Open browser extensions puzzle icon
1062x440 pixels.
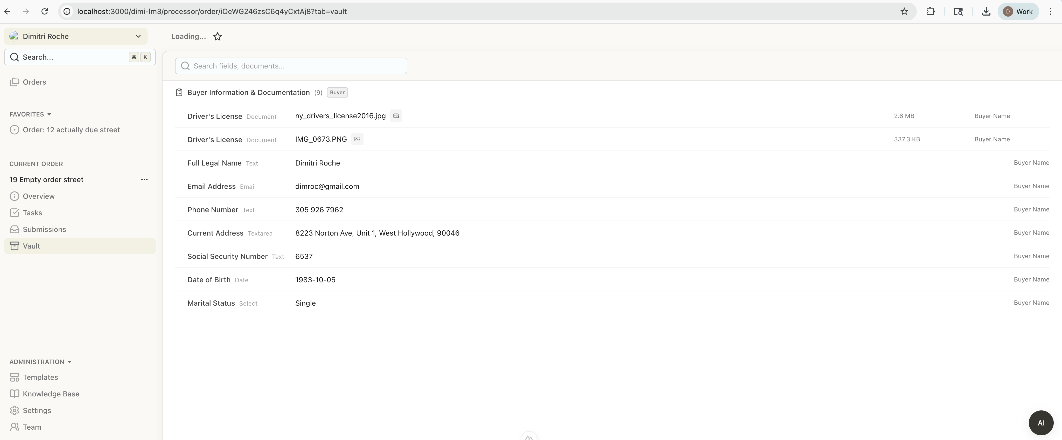tap(930, 12)
